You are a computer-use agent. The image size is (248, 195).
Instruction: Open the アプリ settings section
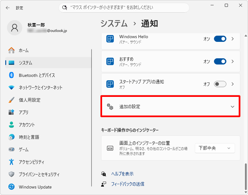pos(48,112)
